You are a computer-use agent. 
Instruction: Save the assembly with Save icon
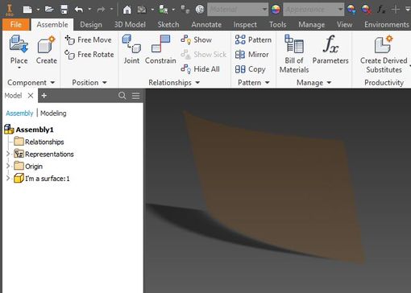coord(64,10)
